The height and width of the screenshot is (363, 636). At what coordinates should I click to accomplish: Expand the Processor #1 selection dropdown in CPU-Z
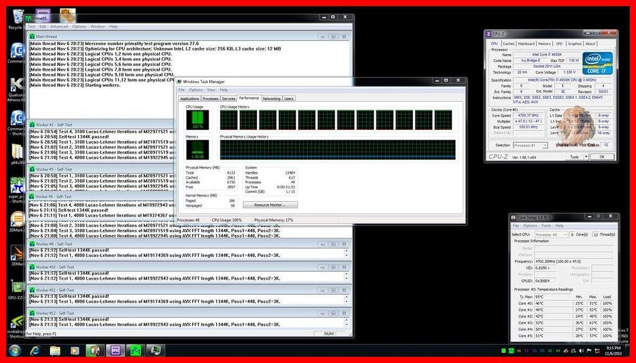pyautogui.click(x=530, y=145)
